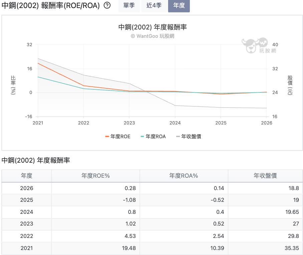The image size is (303, 255).
Task: Toggle 年收盤價 series in chart legend
Action: pos(189,137)
